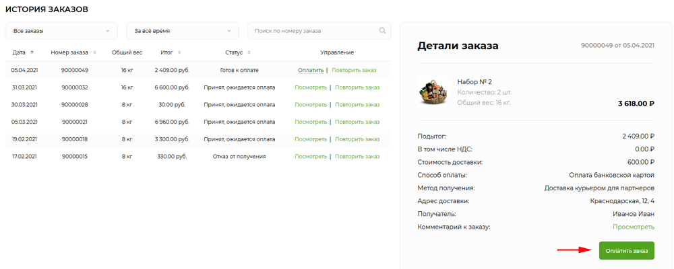Repeat order 90000049
Viewport: 674px width, 269px height.
(x=354, y=70)
